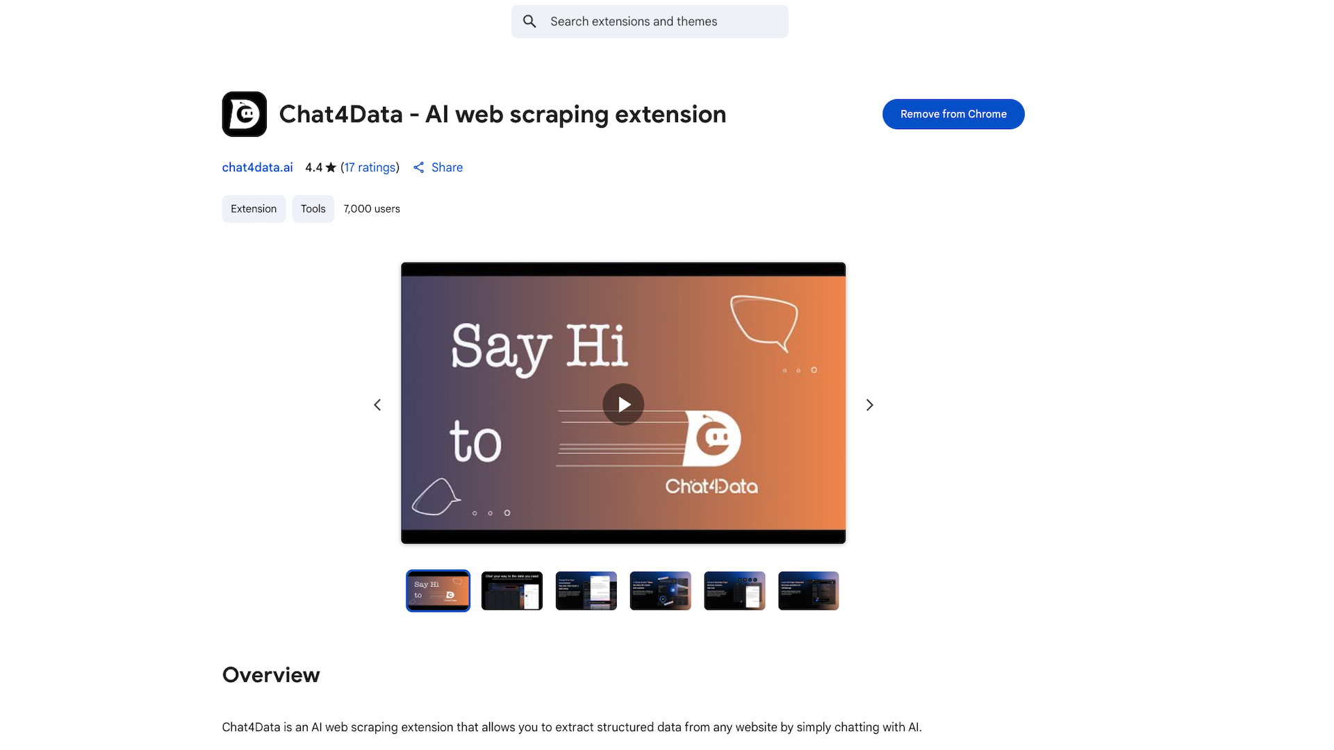Click the search magnifier icon
1334x750 pixels.
(529, 22)
